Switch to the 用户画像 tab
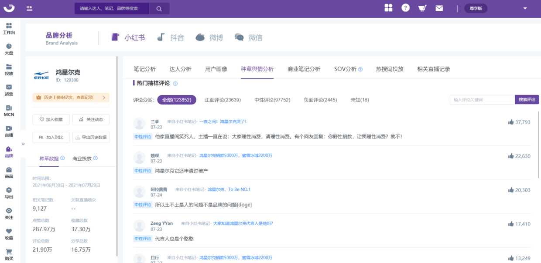 click(x=216, y=69)
